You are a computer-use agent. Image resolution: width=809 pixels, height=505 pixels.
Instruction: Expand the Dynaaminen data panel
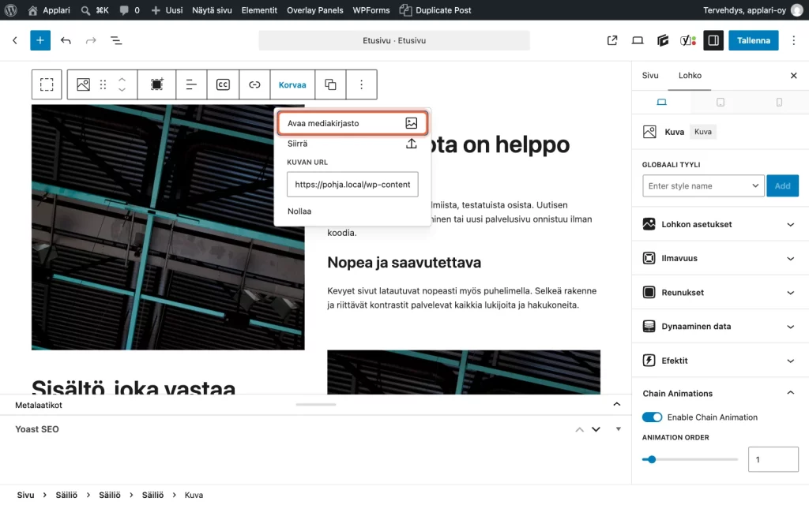(720, 326)
